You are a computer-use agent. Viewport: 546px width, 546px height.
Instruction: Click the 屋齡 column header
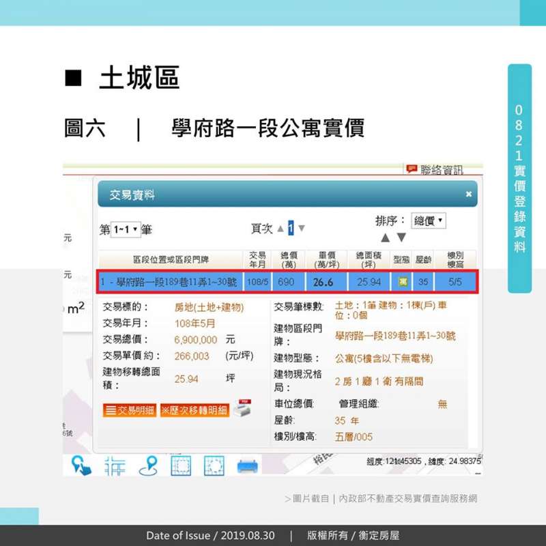pos(423,259)
